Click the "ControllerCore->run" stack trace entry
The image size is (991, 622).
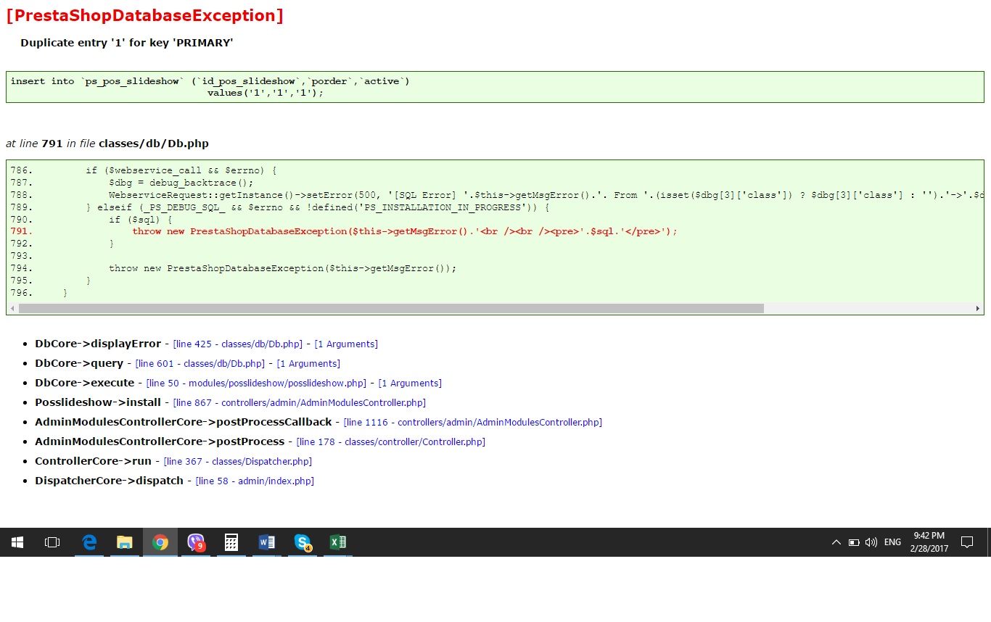94,461
